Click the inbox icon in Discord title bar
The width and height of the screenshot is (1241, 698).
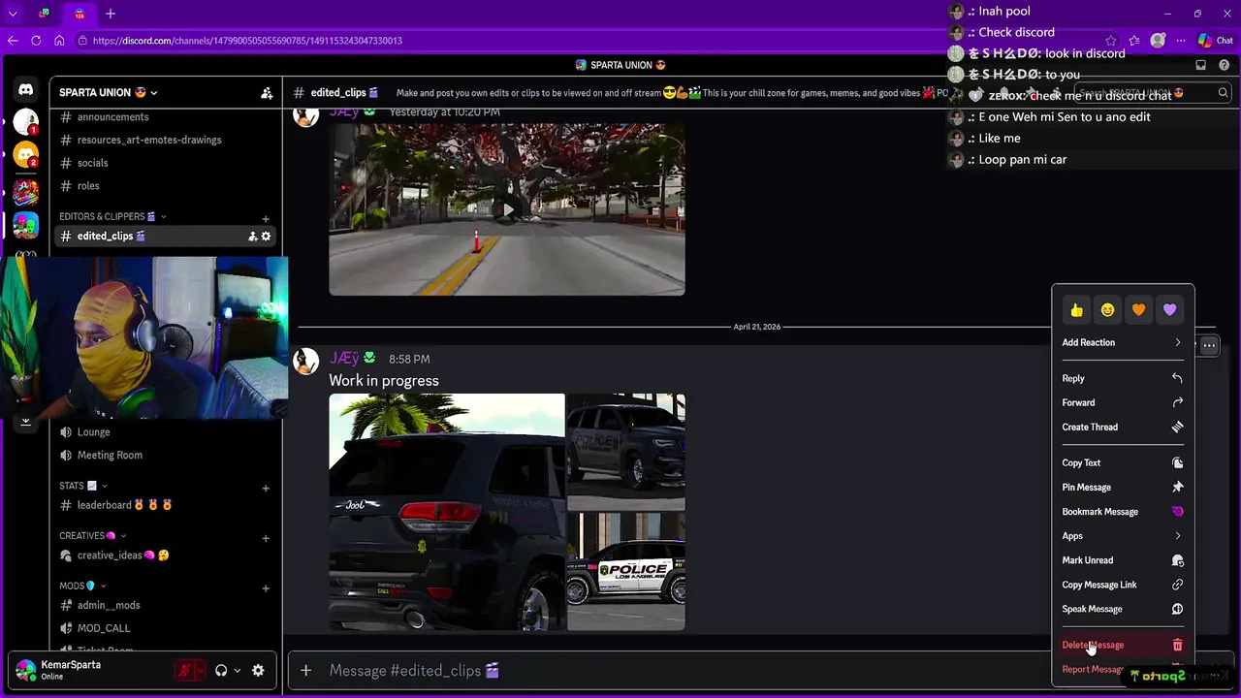pyautogui.click(x=1200, y=65)
